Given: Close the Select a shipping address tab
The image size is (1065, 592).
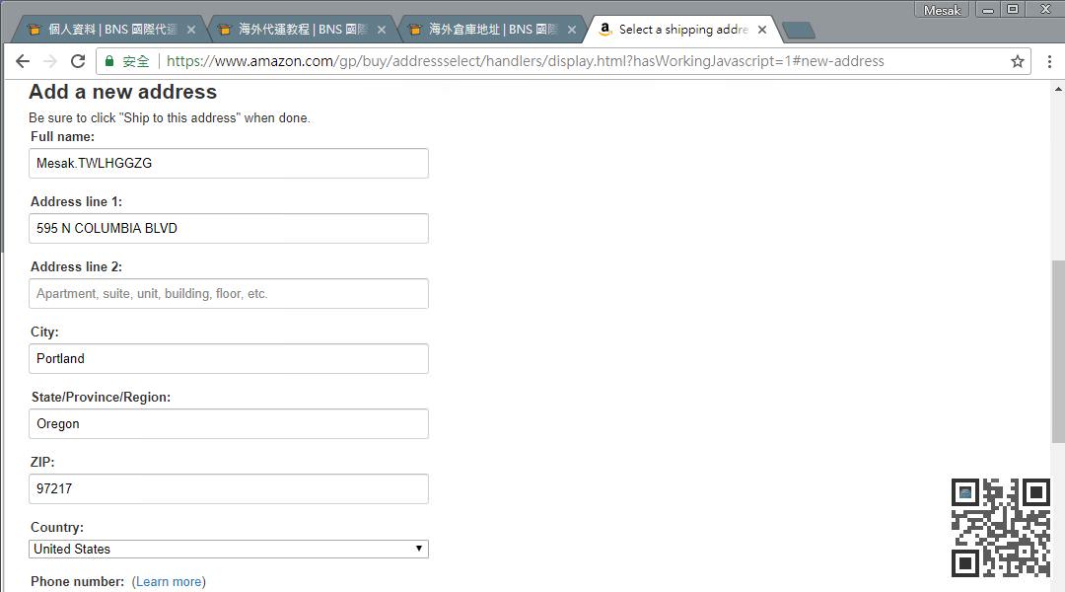Looking at the screenshot, I should pyautogui.click(x=762, y=30).
